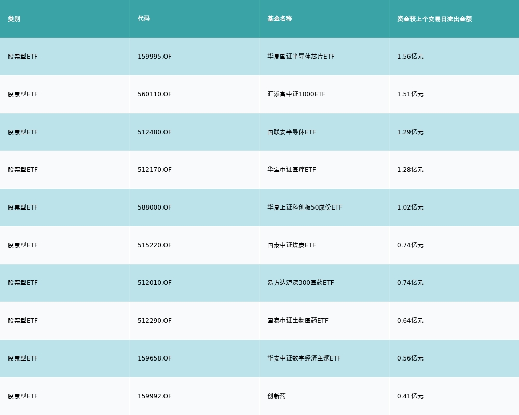This screenshot has width=519, height=415.
Task: Select the 代码 column header
Action: tap(144, 19)
